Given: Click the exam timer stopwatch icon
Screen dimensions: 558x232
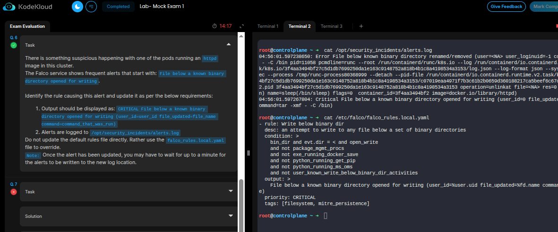Looking at the screenshot, I should (x=215, y=26).
